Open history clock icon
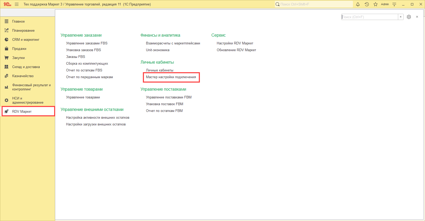Image resolution: width=425 pixels, height=221 pixels. (367, 4)
